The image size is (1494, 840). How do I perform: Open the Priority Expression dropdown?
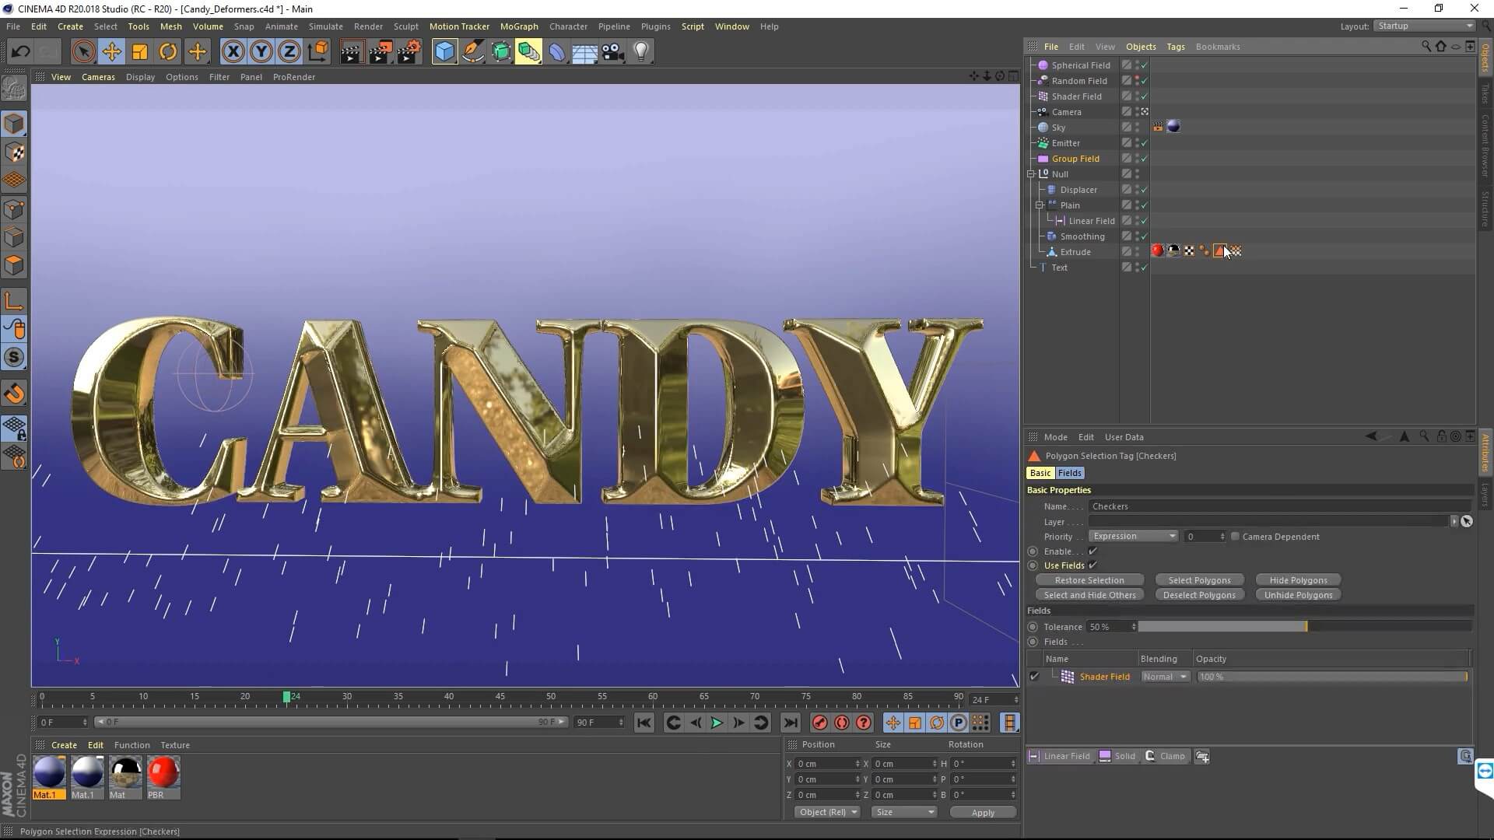tap(1133, 537)
